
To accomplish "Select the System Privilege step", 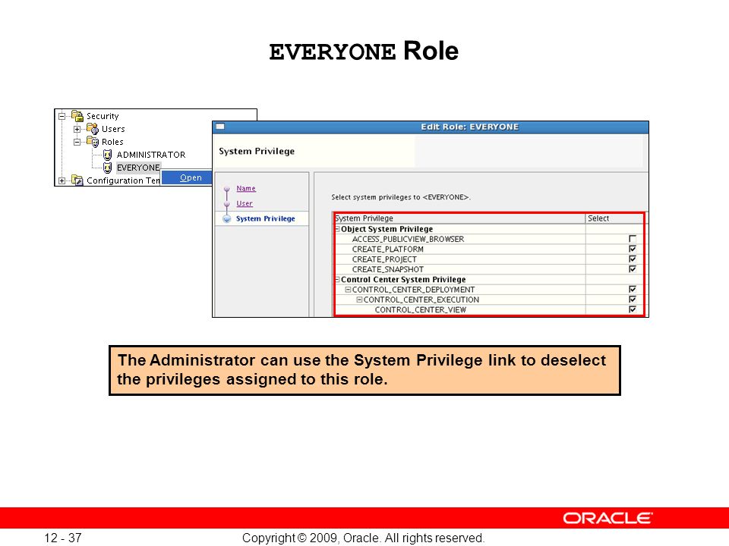I will 266,218.
